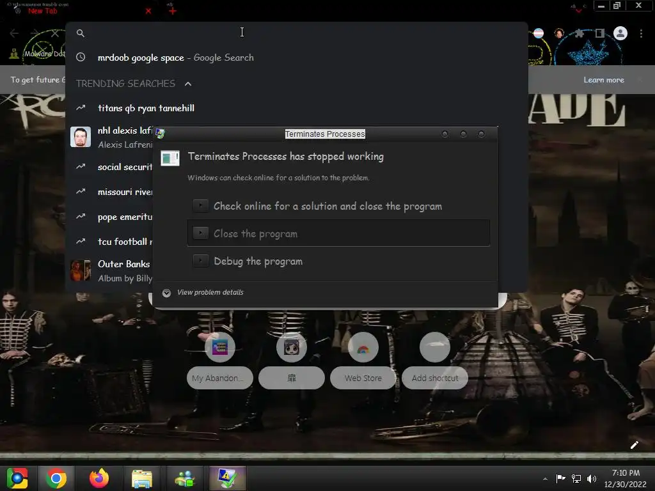Image resolution: width=655 pixels, height=491 pixels.
Task: Open Chrome's three-dot menu
Action: (641, 33)
